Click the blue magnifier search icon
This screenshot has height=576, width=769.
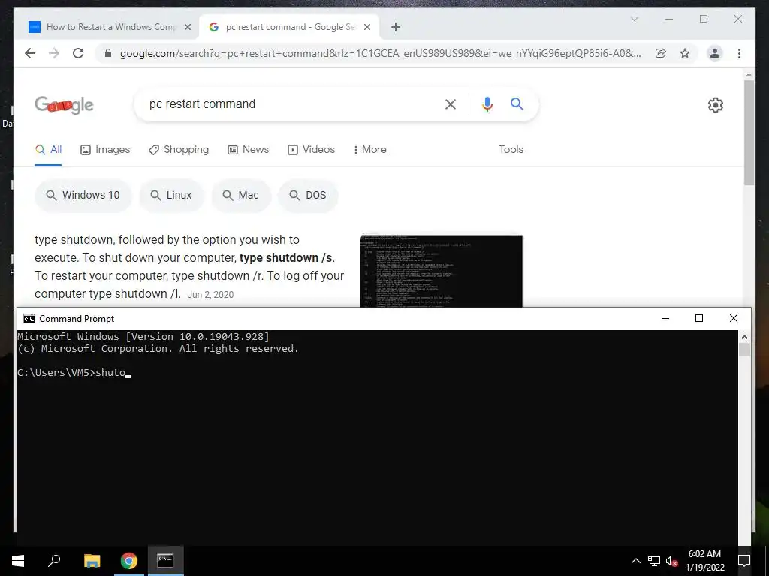pyautogui.click(x=517, y=103)
